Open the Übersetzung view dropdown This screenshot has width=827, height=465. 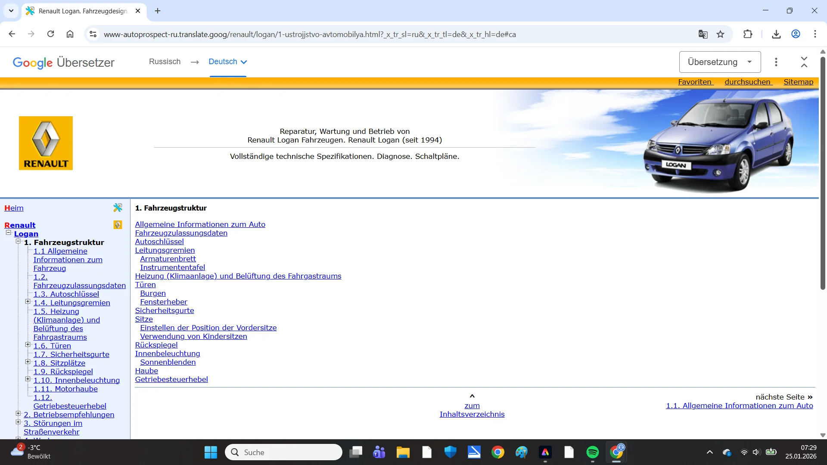[x=720, y=62]
